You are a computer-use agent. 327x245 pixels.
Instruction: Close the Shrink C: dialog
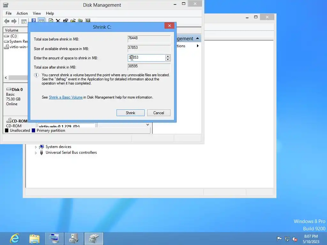tap(169, 26)
